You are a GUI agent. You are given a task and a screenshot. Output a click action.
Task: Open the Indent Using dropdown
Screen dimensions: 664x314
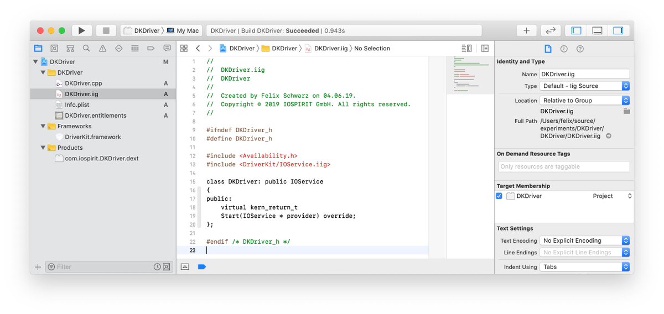pos(585,267)
